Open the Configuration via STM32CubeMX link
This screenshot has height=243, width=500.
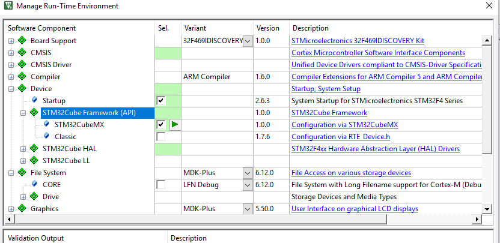[x=345, y=125]
